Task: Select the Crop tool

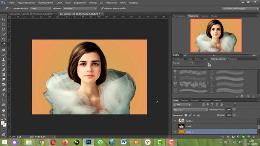Action: point(4,39)
